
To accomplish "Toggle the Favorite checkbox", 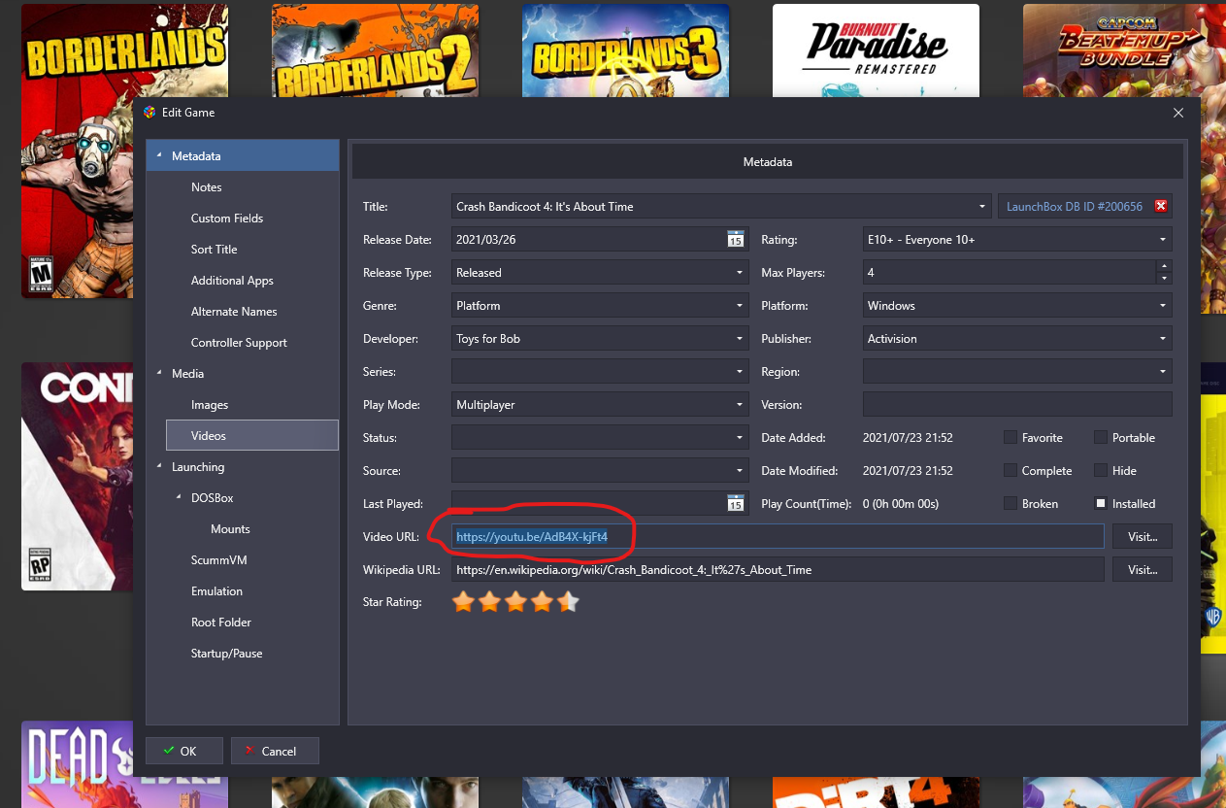I will pyautogui.click(x=1011, y=438).
